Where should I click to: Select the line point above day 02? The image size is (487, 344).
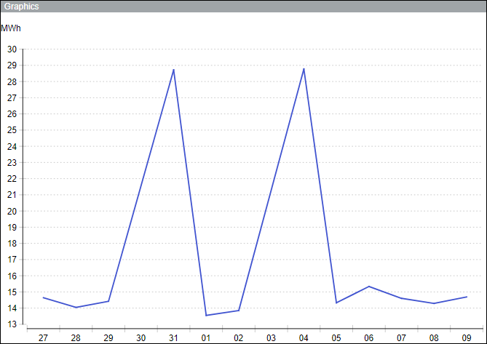(x=239, y=311)
